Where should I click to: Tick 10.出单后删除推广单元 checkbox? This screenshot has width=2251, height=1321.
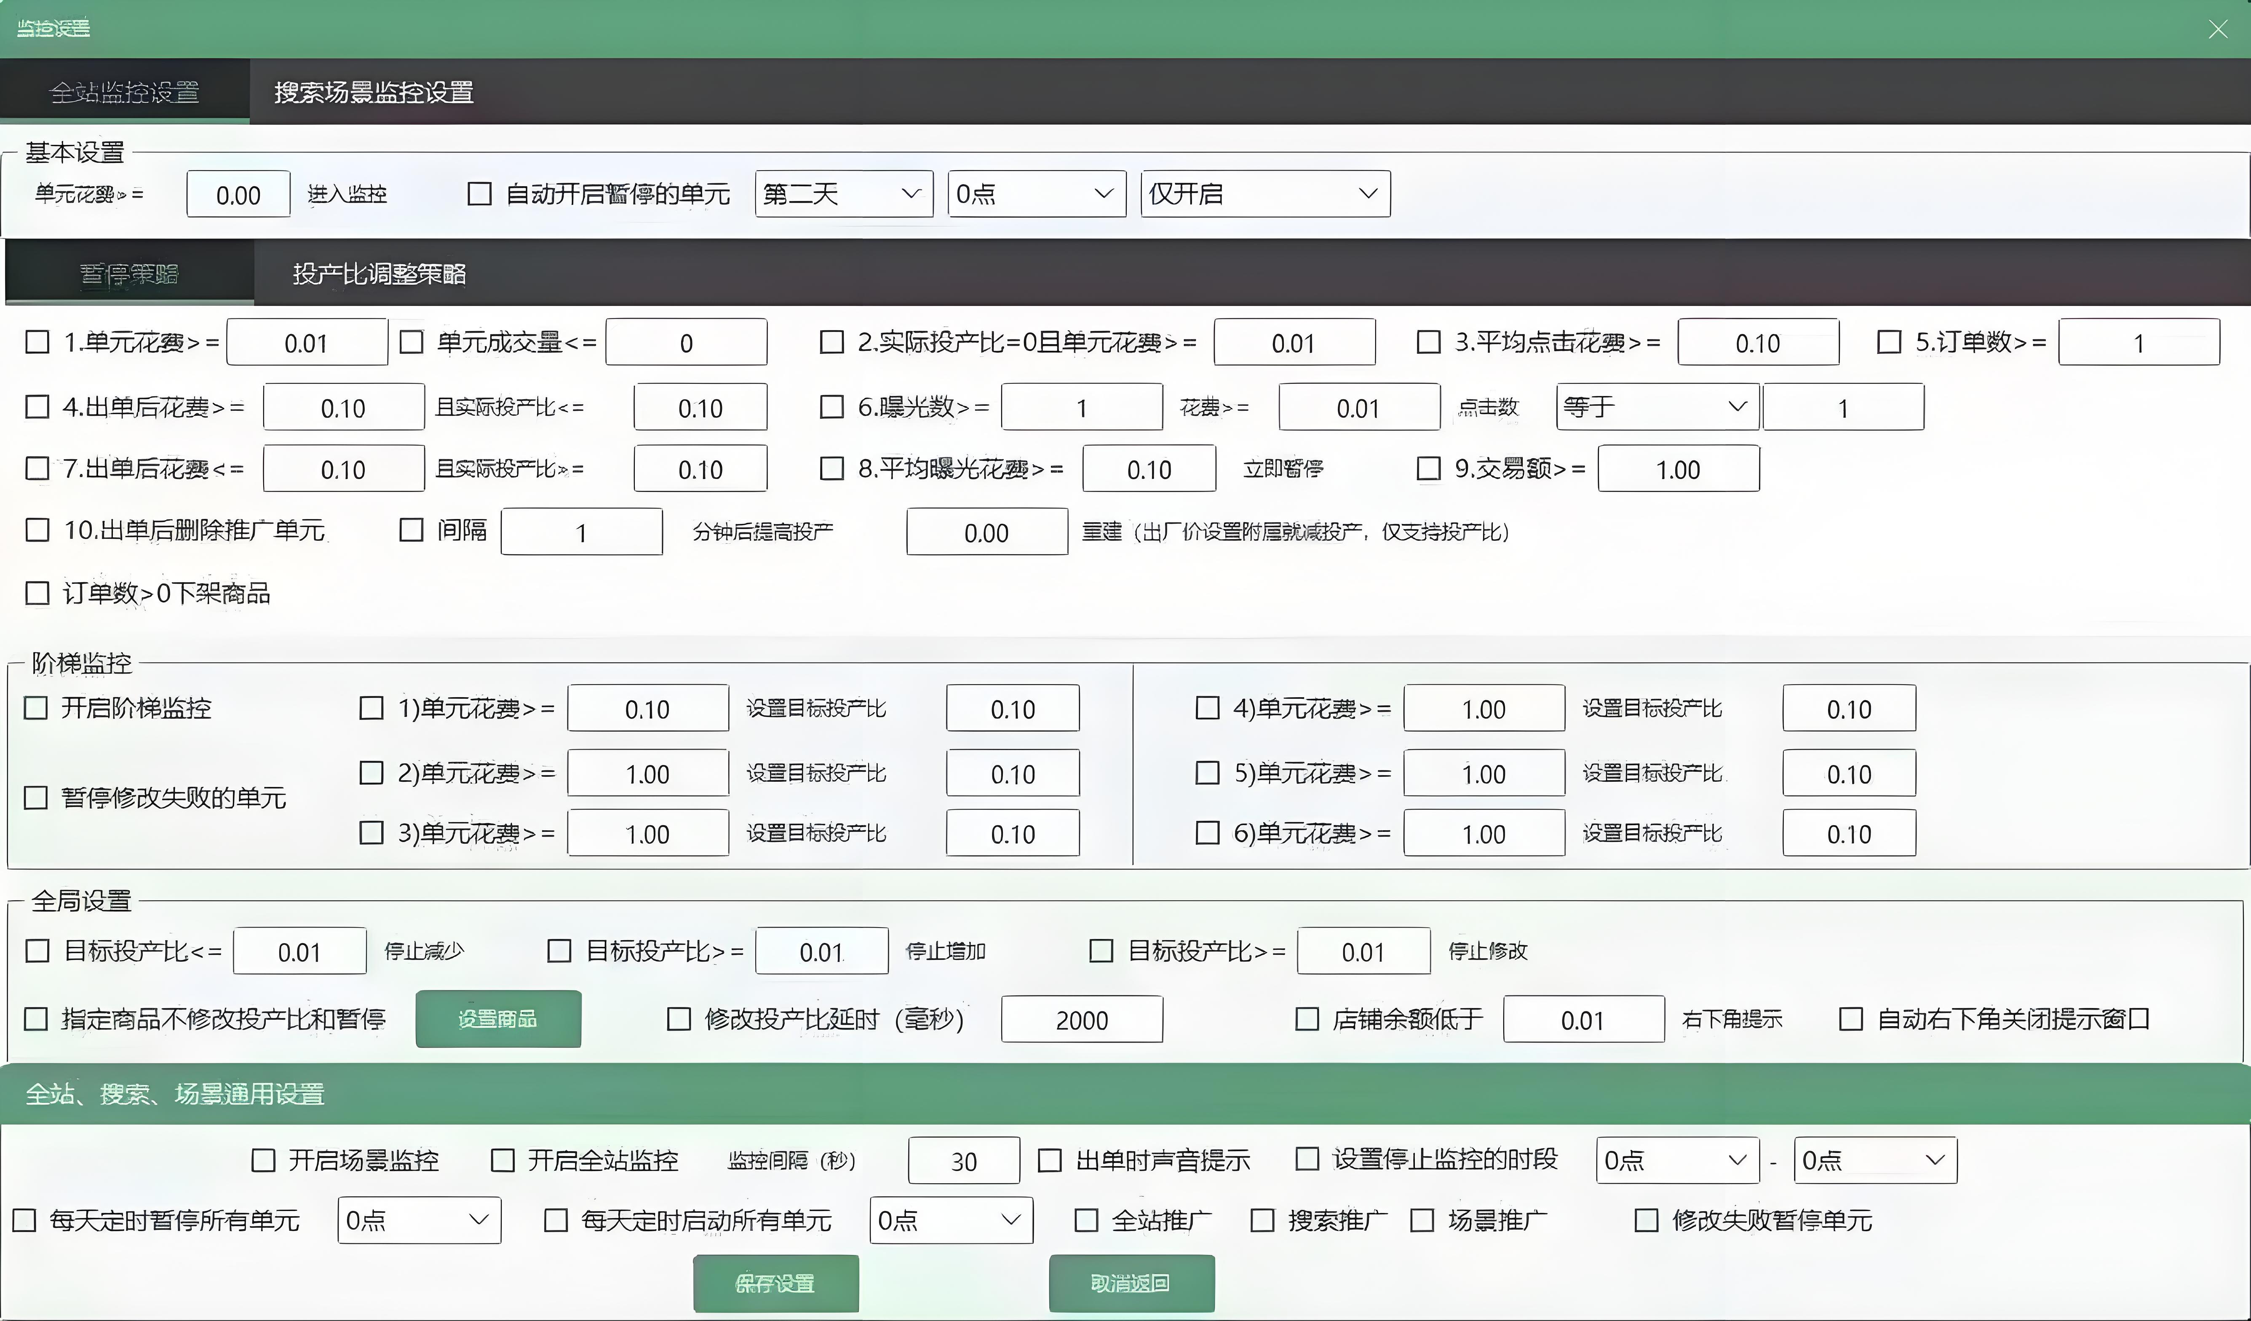coord(37,530)
